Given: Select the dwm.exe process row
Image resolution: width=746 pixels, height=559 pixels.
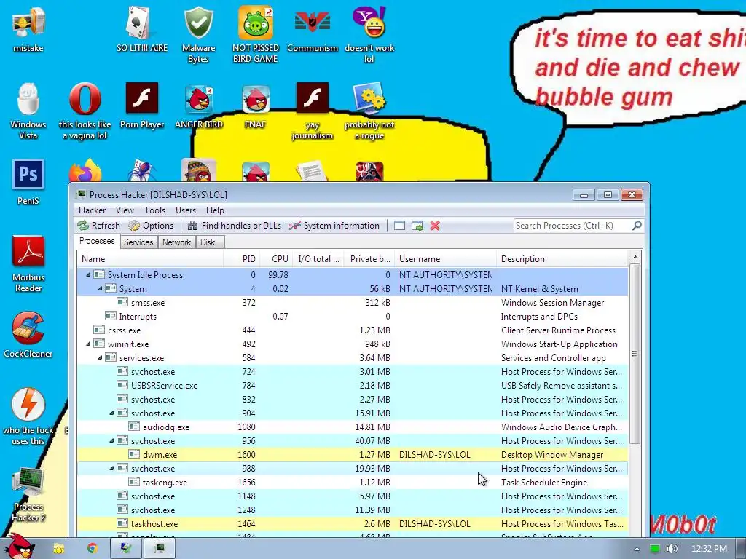Looking at the screenshot, I should (x=353, y=454).
